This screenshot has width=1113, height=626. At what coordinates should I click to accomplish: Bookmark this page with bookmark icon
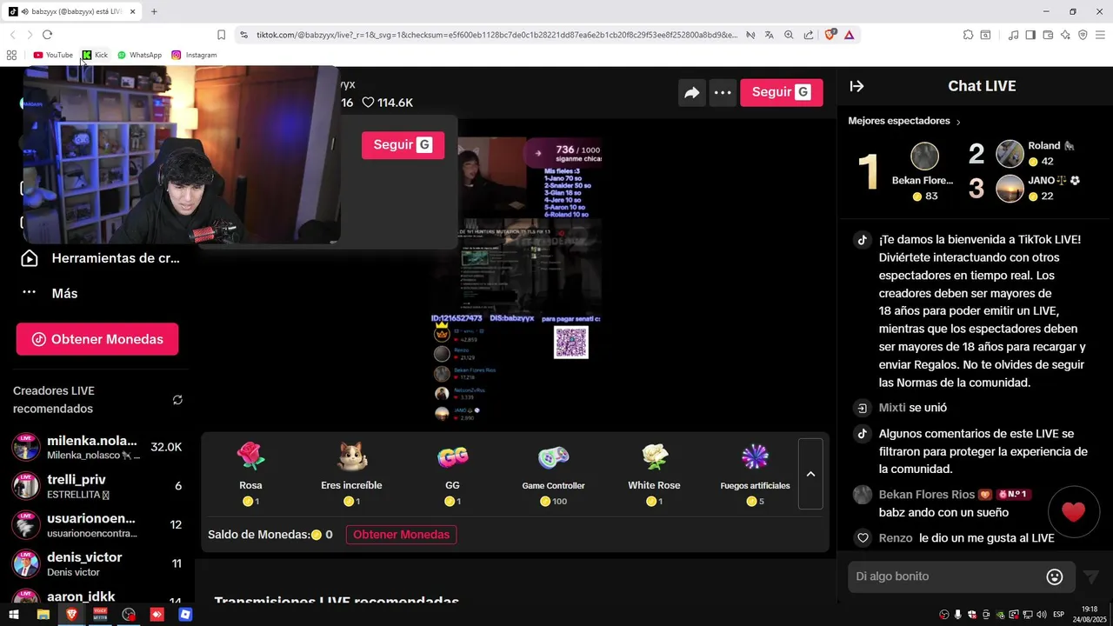pos(221,35)
